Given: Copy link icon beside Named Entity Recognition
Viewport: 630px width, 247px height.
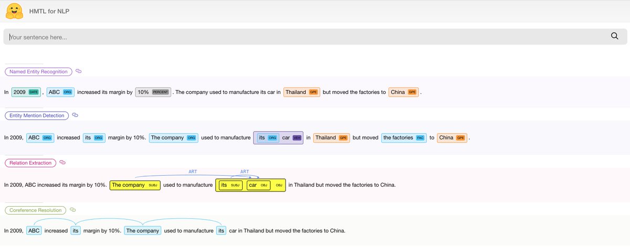Looking at the screenshot, I should tap(79, 71).
